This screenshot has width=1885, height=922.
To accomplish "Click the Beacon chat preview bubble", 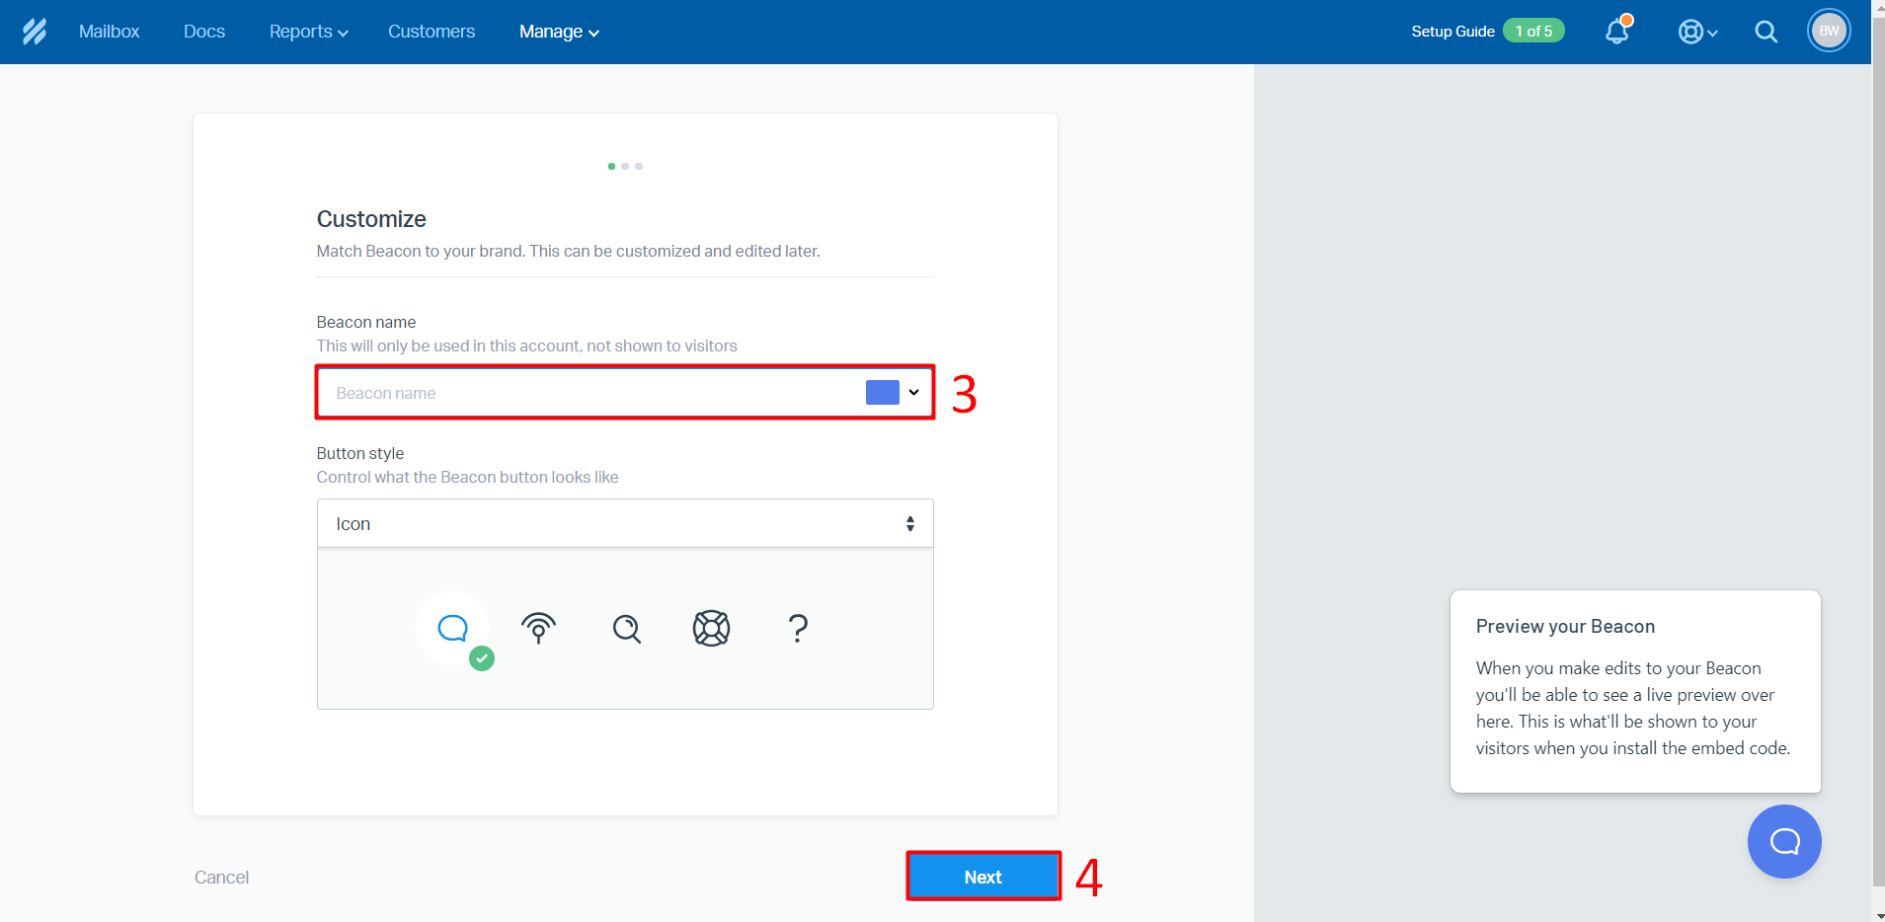I will [1783, 841].
